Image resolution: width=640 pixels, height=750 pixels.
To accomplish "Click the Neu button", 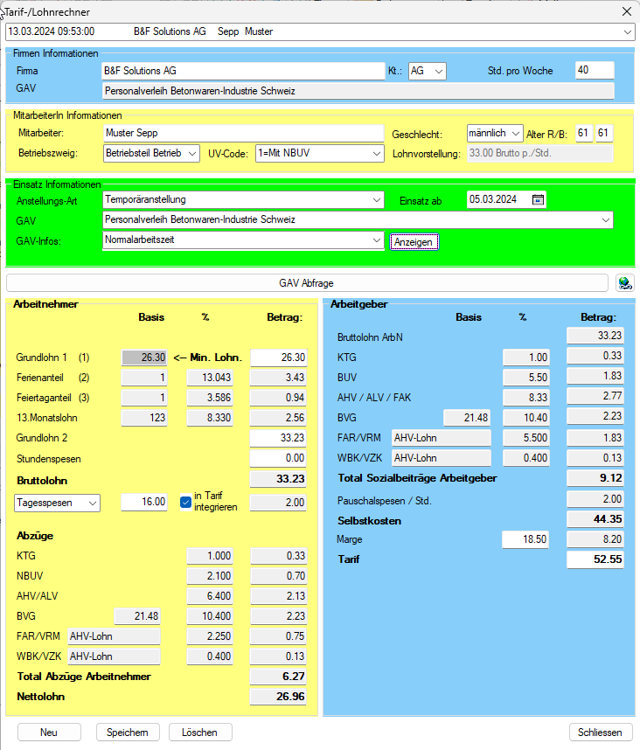I will pos(49,733).
